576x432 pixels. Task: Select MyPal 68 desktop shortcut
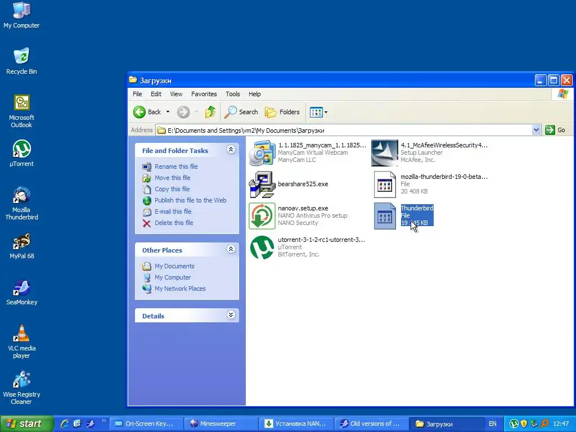tap(21, 246)
